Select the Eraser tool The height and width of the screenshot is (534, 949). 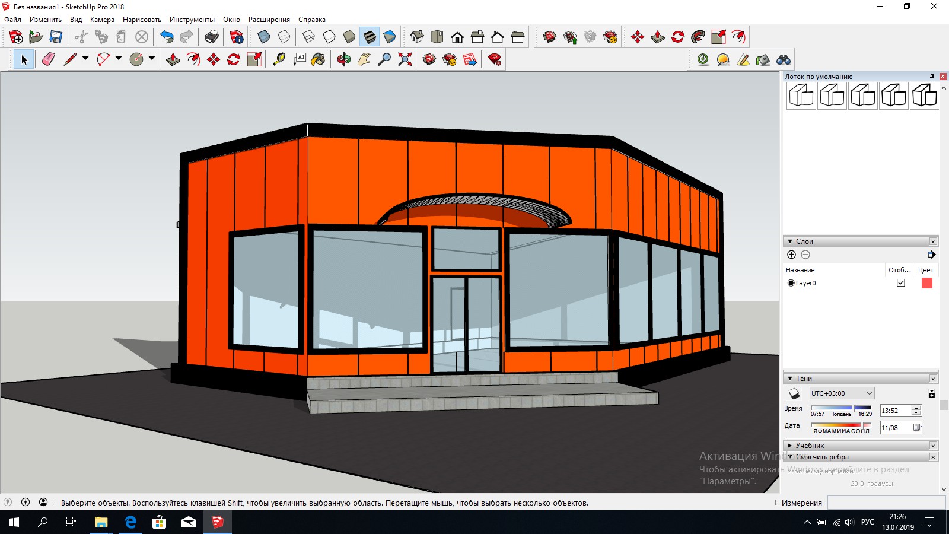click(49, 59)
